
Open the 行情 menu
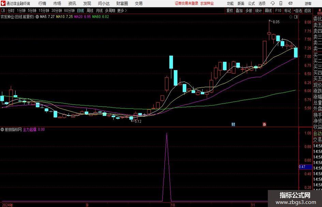(x=42, y=3)
